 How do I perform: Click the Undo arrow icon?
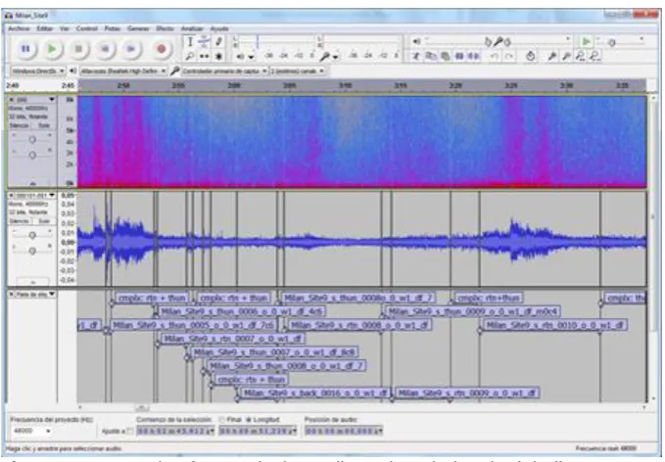(494, 56)
